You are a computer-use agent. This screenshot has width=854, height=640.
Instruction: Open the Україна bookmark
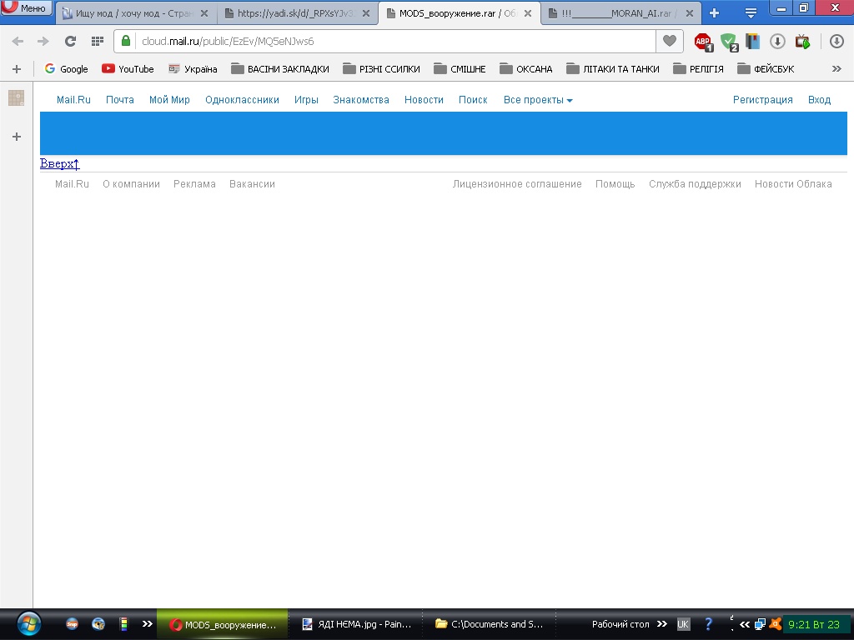[x=193, y=69]
